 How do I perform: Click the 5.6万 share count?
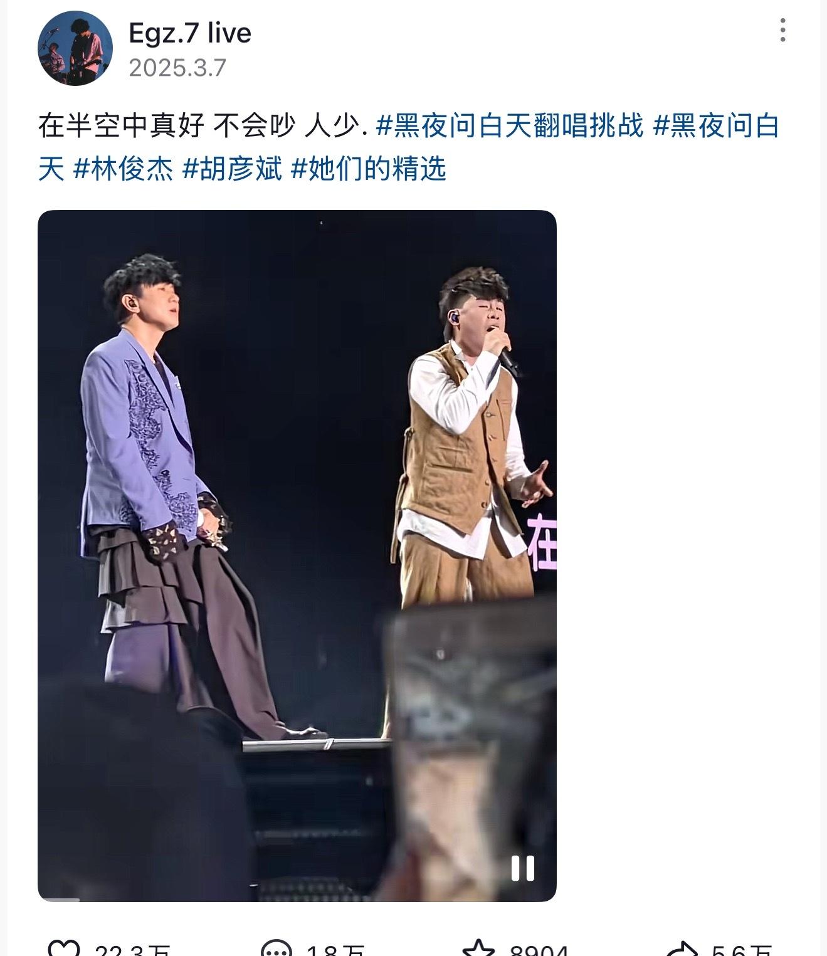(741, 949)
